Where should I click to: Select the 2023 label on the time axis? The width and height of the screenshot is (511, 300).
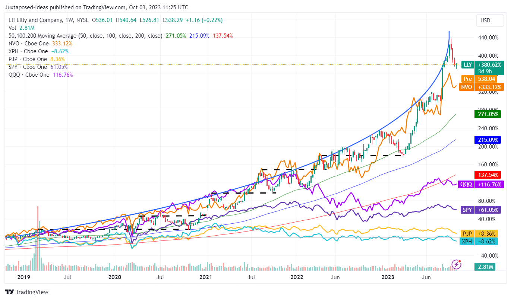click(388, 277)
